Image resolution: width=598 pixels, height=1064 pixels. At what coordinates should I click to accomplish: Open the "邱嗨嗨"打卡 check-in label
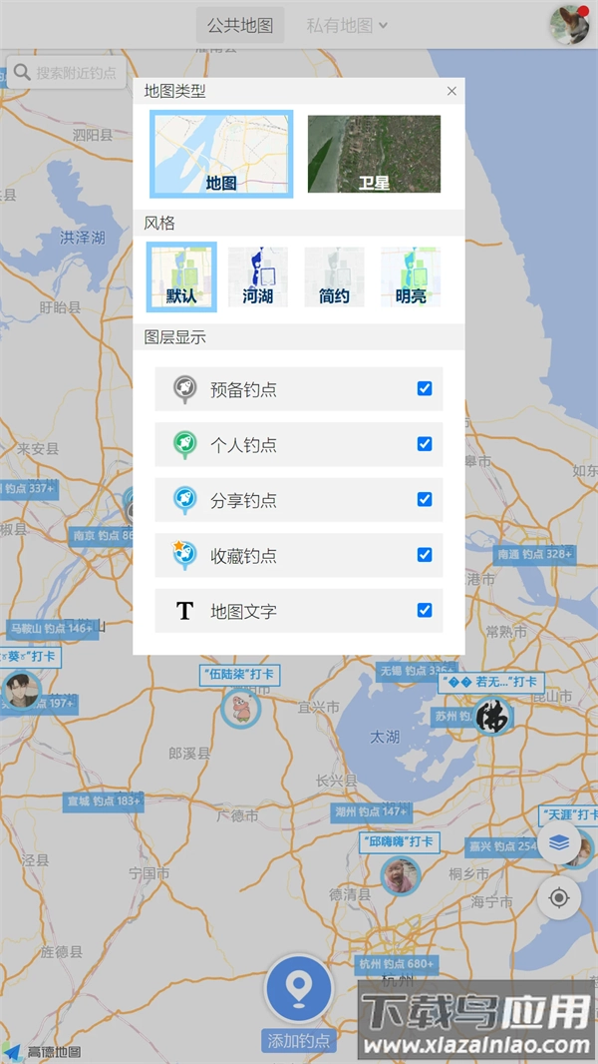401,842
